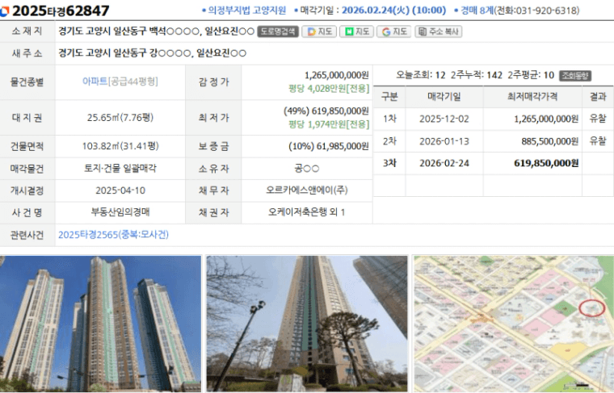Click the 도로명검색 button

(278, 31)
